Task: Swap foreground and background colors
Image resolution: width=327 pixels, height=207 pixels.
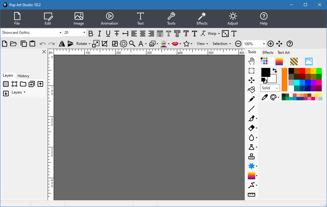Action: (x=275, y=70)
